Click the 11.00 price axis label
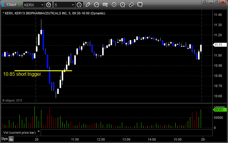This screenshot has width=228, height=143. tap(218, 55)
